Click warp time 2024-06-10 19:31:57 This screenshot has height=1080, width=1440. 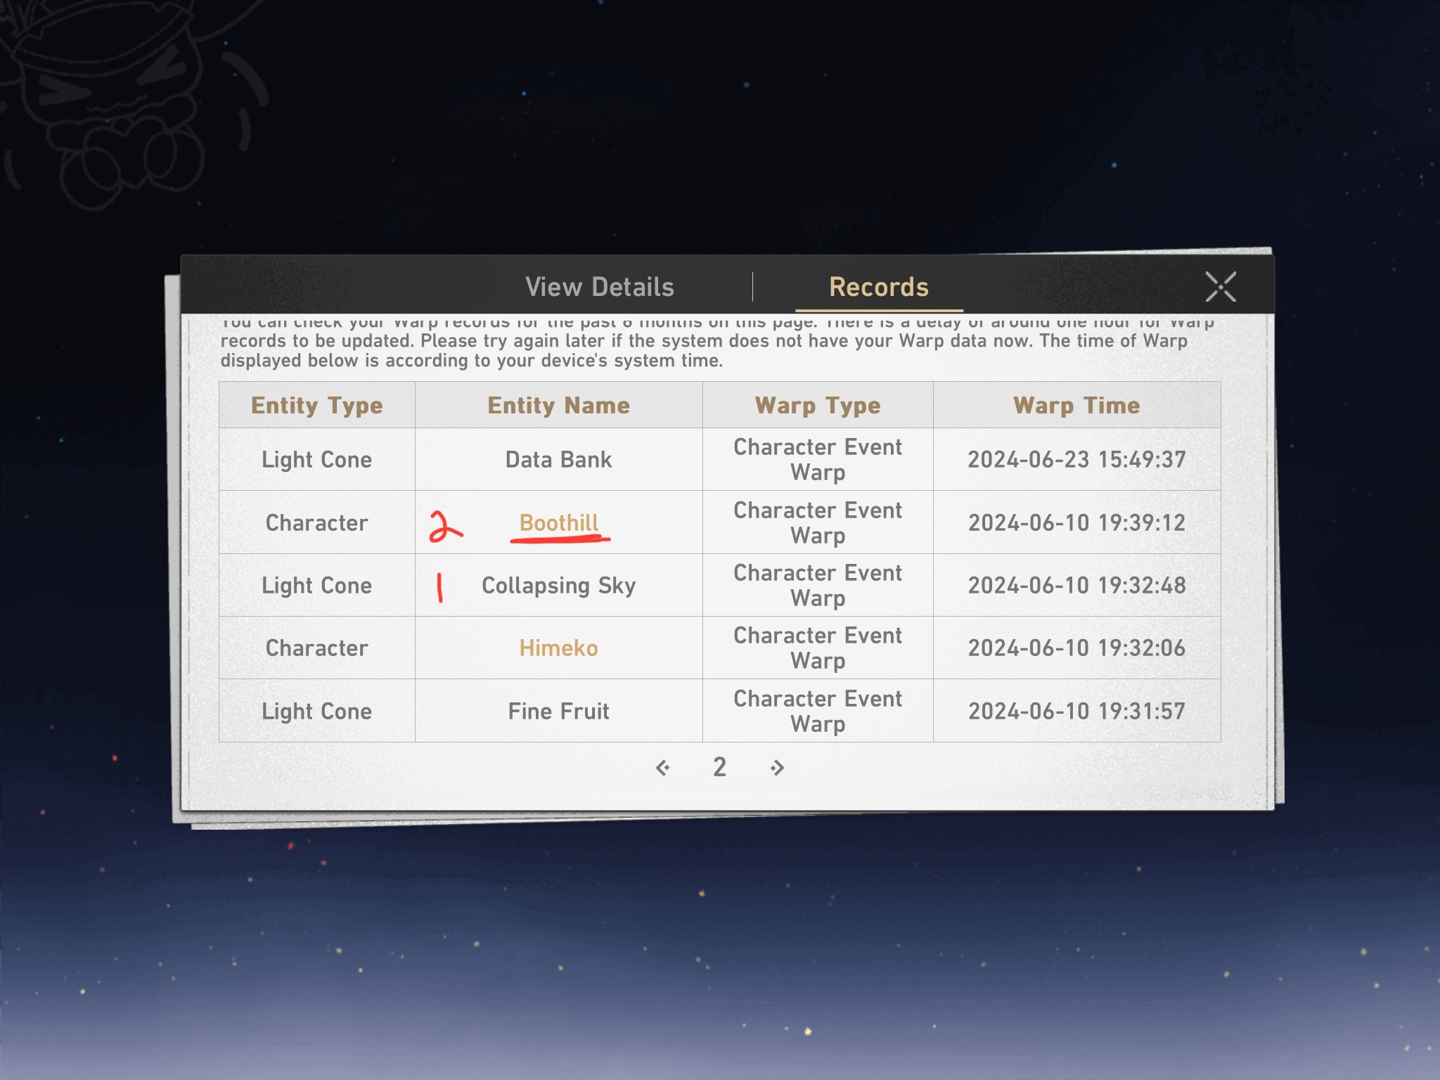(1076, 712)
